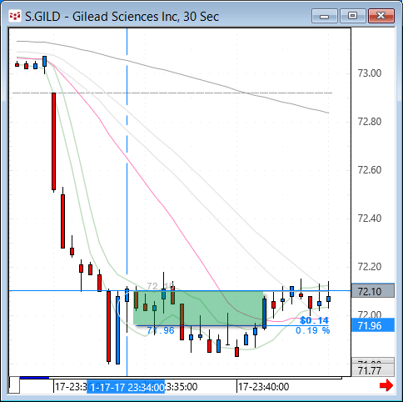Viewport: 403px width, 402px height.
Task: Select the highlighted 1-17-17 23:34:00 time label
Action: tap(126, 387)
